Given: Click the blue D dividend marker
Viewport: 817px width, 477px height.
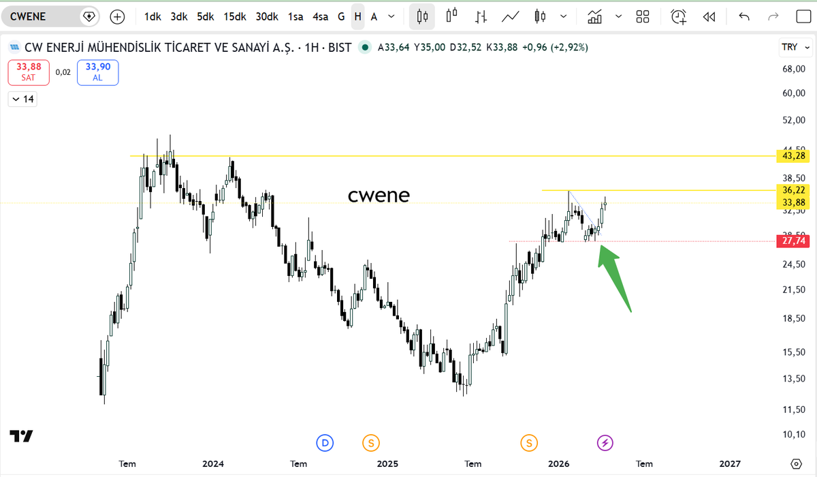Looking at the screenshot, I should tap(325, 443).
